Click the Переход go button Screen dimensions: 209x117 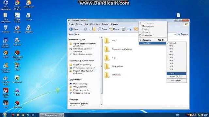pyautogui.click(x=183, y=34)
